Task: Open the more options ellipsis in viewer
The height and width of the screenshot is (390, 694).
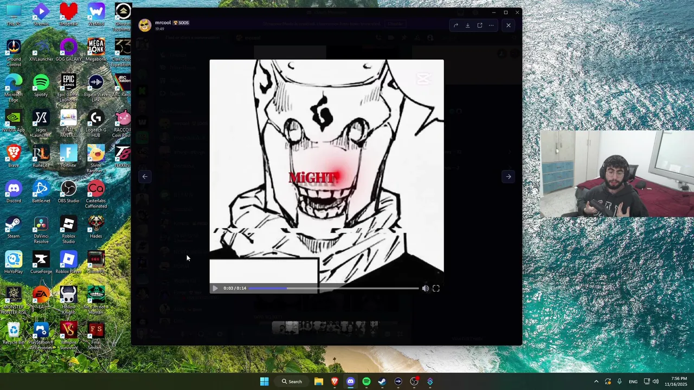Action: (x=491, y=25)
